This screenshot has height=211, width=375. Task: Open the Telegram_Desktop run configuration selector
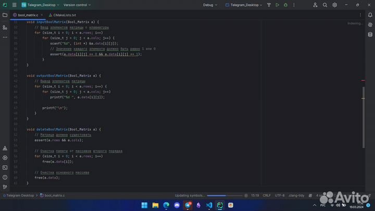244,5
